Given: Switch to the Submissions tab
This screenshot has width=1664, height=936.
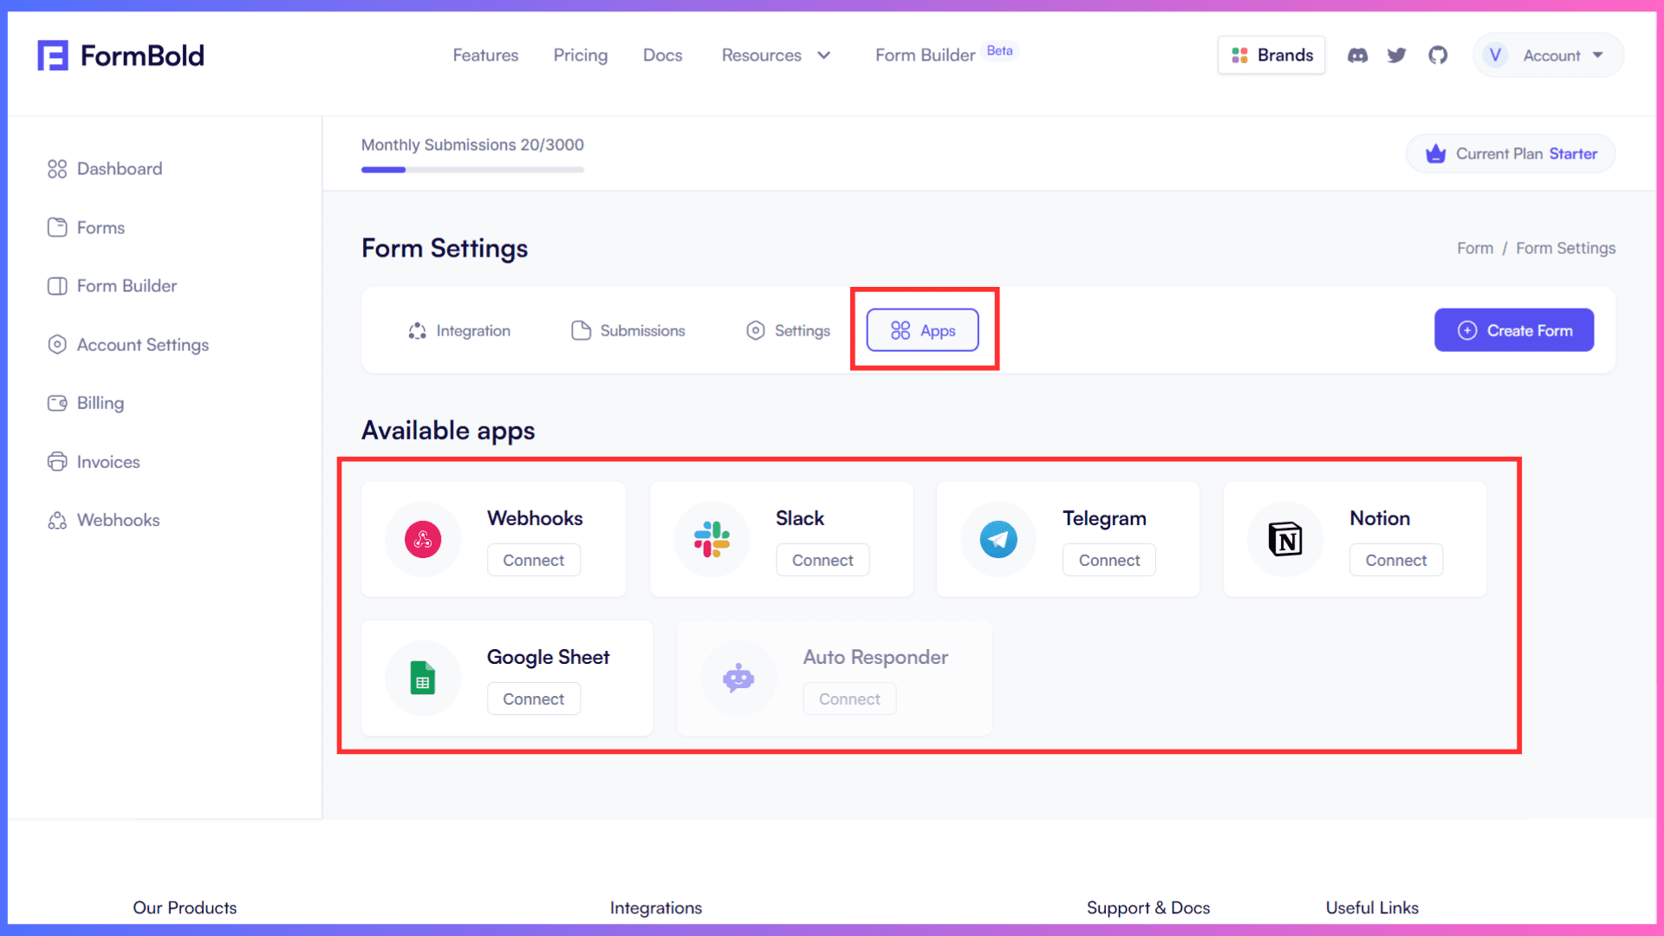Looking at the screenshot, I should tap(628, 331).
